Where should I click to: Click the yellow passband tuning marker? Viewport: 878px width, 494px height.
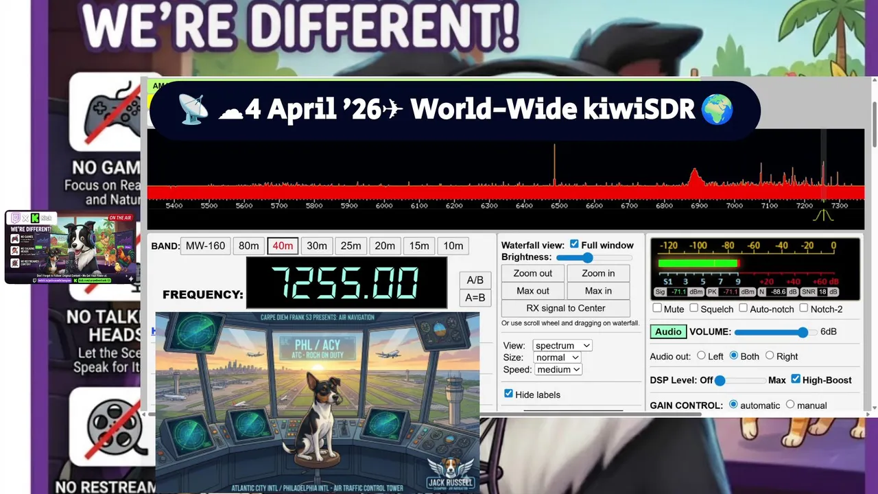coord(823,215)
